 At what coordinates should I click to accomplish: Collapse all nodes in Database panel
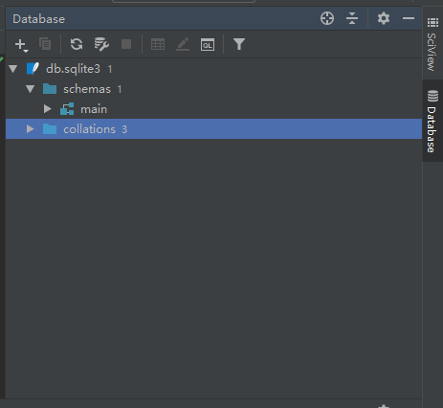point(352,18)
